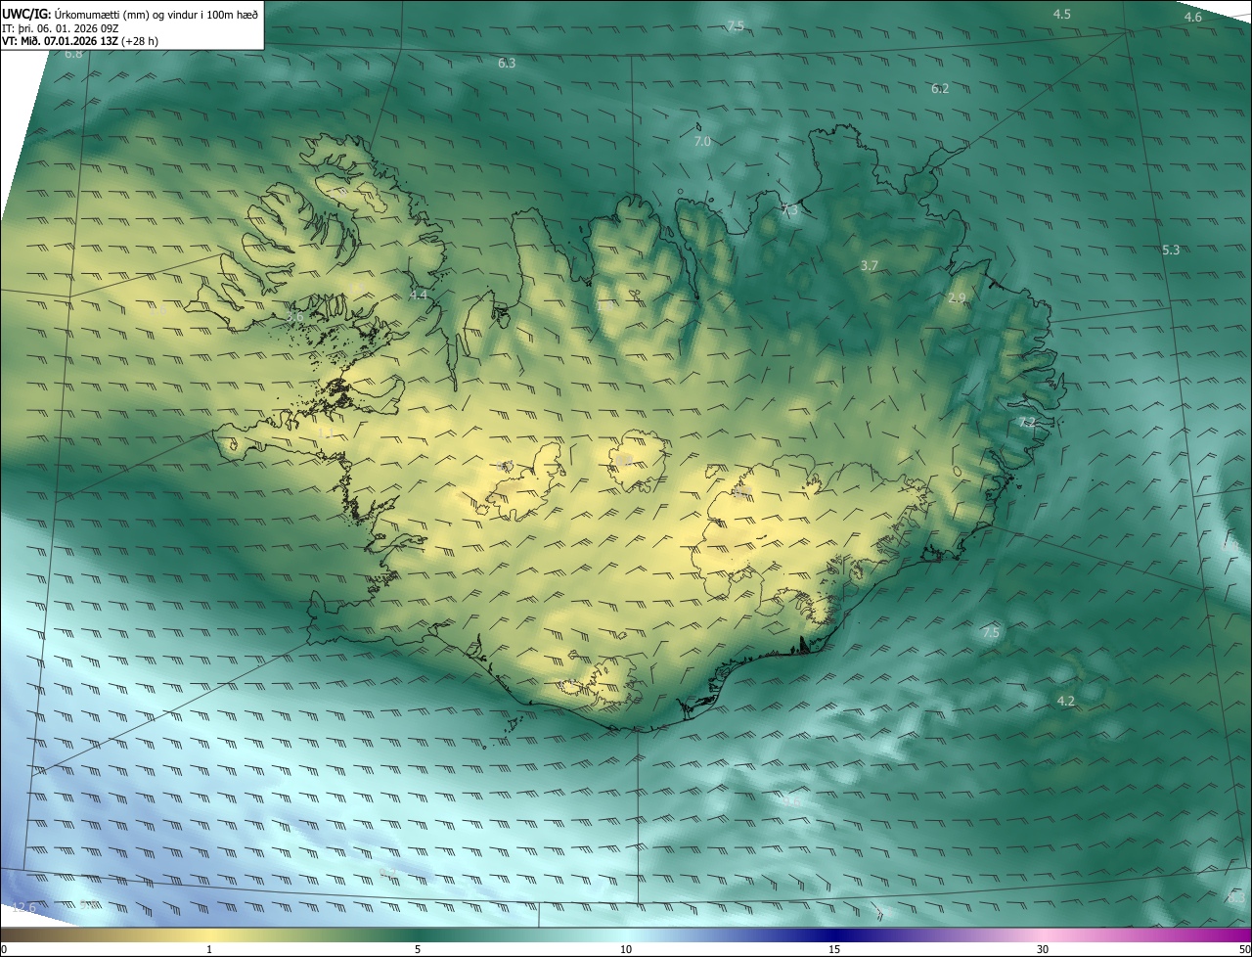The image size is (1252, 957).
Task: Click the pink colorbar segment above 30
Action: pyautogui.click(x=1043, y=934)
